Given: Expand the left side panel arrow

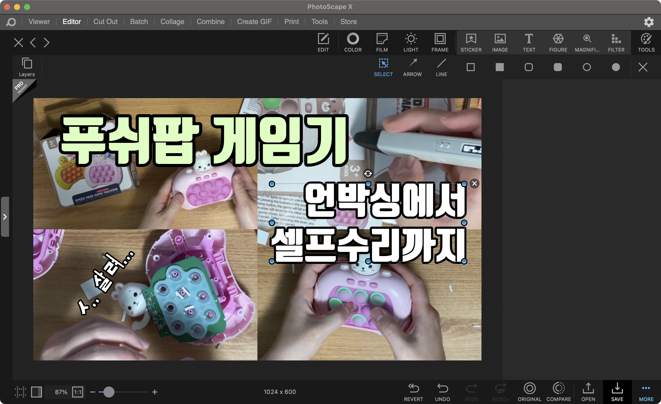Looking at the screenshot, I should (5, 217).
